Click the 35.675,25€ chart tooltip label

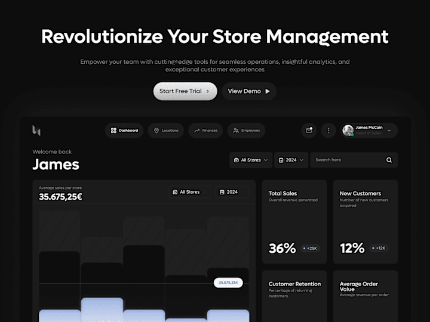pyautogui.click(x=228, y=282)
